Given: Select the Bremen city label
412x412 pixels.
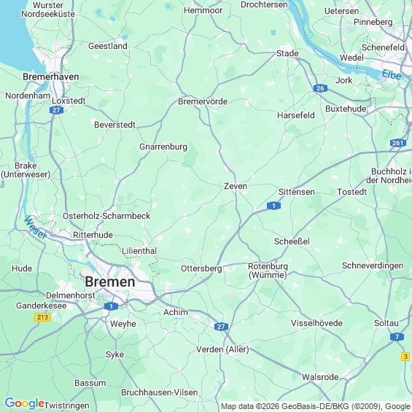Looking at the screenshot, I should coord(110,282).
